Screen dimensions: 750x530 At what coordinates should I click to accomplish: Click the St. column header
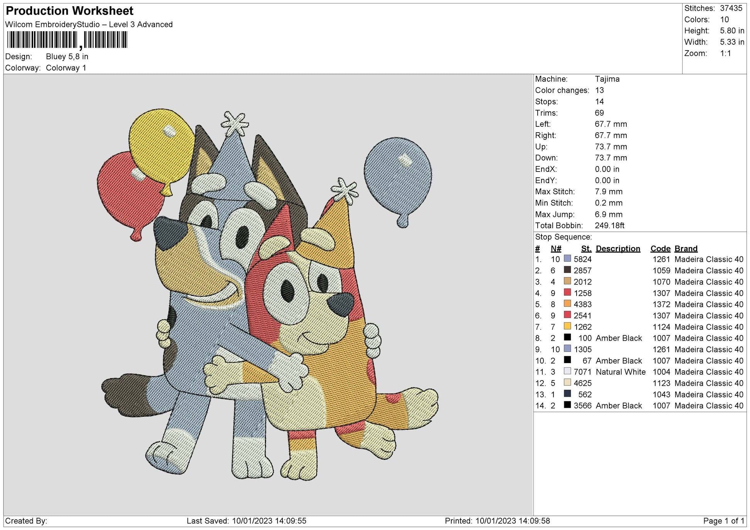click(x=586, y=249)
